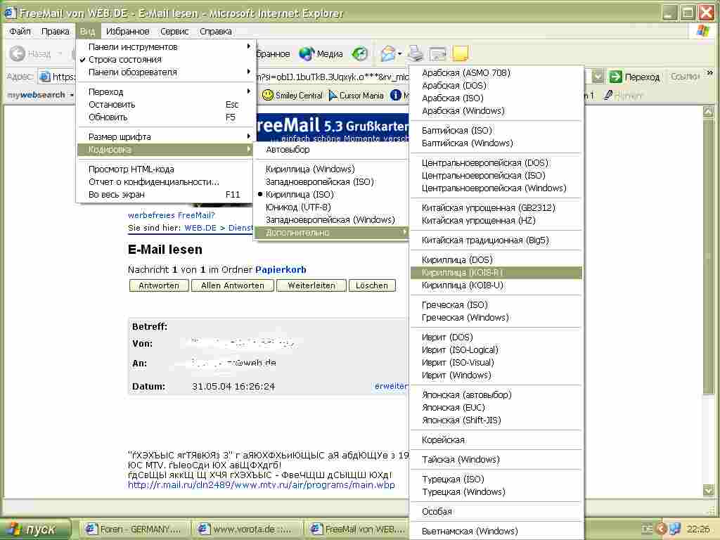Select Cyrillic (ISO) encoding radio option
Screen dimensions: 720x540
(x=330, y=195)
